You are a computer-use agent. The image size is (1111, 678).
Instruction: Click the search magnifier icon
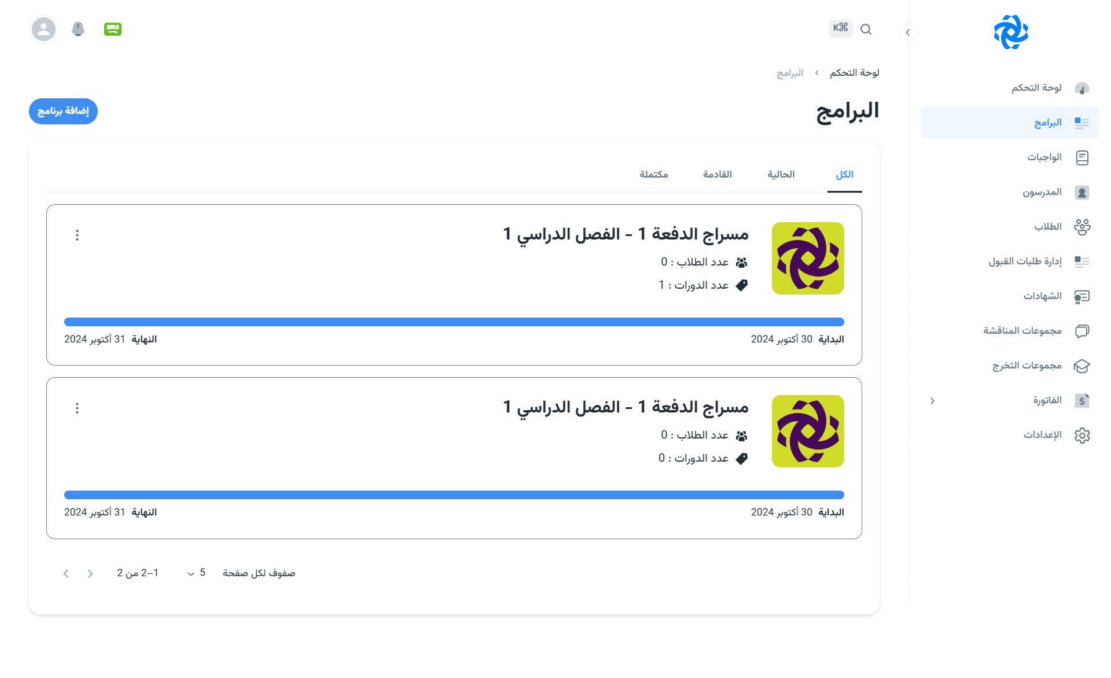point(866,30)
